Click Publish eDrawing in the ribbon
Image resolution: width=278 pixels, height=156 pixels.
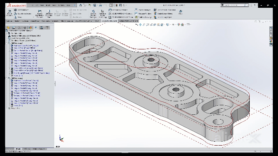pyautogui.click(x=143, y=17)
